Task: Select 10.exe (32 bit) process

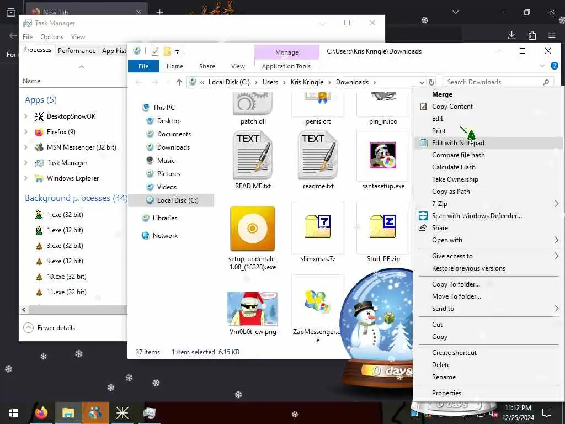Action: click(67, 277)
